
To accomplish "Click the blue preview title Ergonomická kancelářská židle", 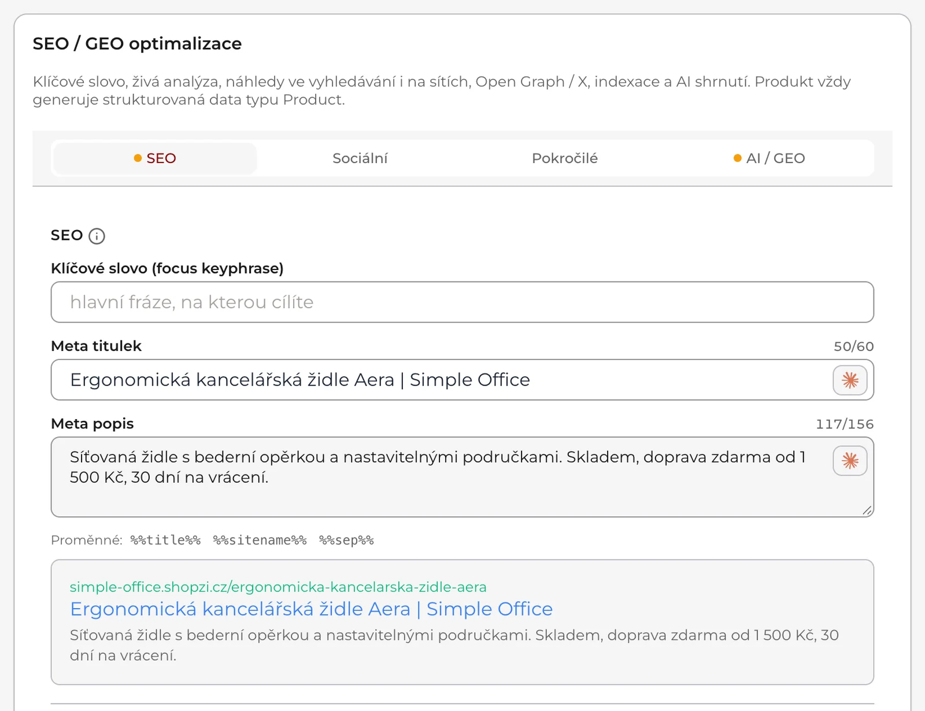I will click(311, 609).
